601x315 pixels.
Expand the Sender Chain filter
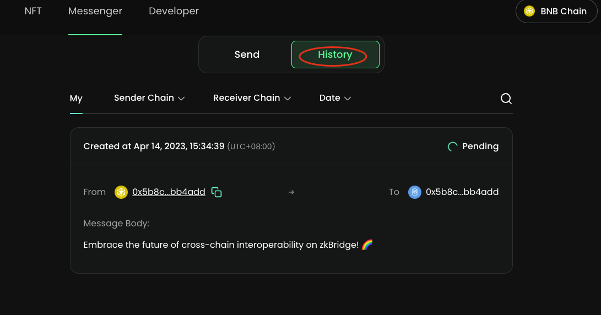tap(149, 98)
